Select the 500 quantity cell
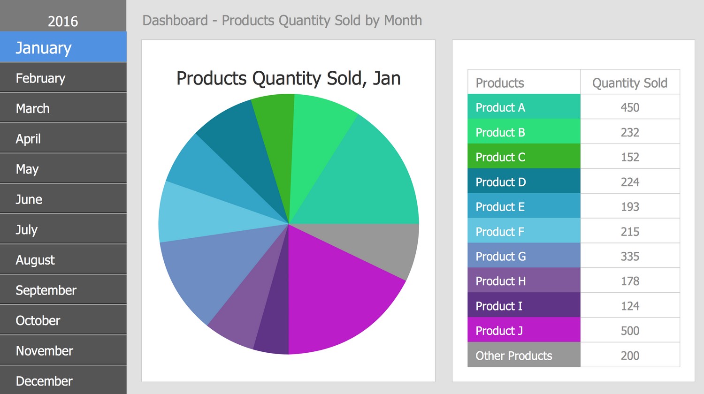 (629, 331)
